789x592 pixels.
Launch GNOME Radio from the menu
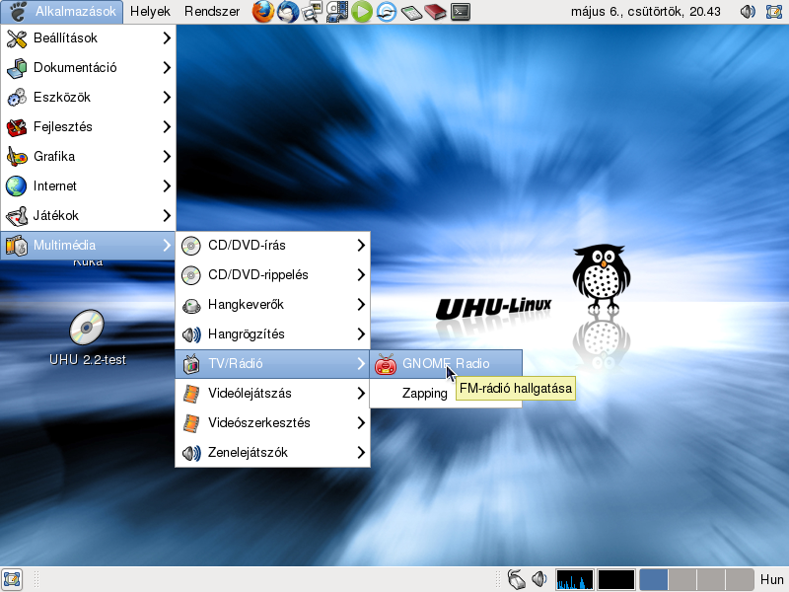point(446,364)
